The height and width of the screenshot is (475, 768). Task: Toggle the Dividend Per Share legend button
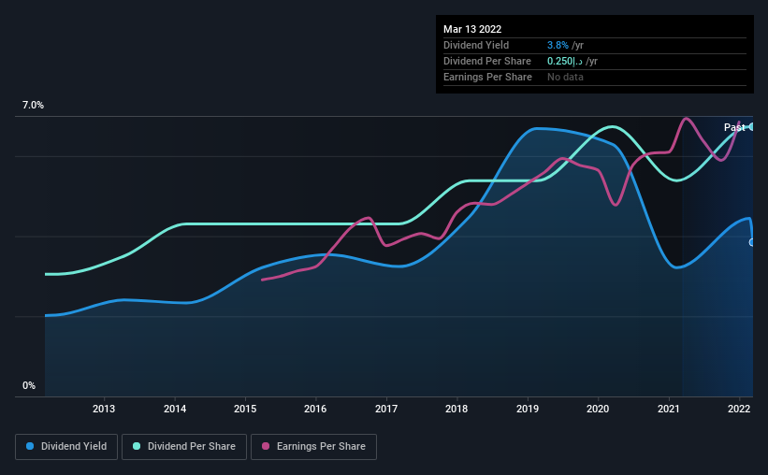click(x=184, y=447)
